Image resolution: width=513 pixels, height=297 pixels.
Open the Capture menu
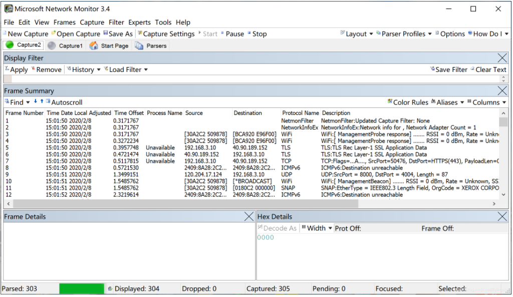(92, 22)
